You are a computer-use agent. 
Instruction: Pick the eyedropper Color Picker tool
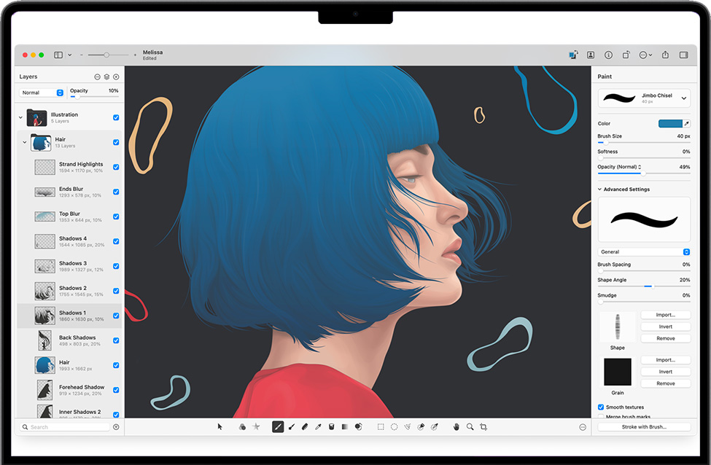pos(319,426)
